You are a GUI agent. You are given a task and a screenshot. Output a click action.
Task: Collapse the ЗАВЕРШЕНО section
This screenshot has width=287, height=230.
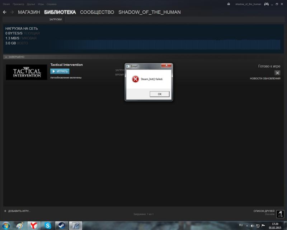(6, 57)
